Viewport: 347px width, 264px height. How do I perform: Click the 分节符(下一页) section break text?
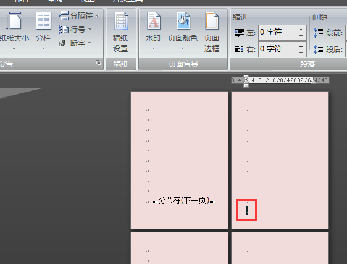click(183, 201)
